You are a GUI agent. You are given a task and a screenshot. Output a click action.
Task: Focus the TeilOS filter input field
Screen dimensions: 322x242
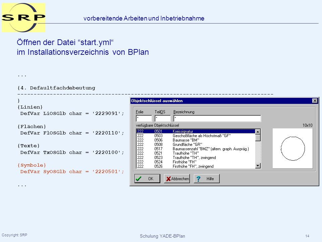163,118
